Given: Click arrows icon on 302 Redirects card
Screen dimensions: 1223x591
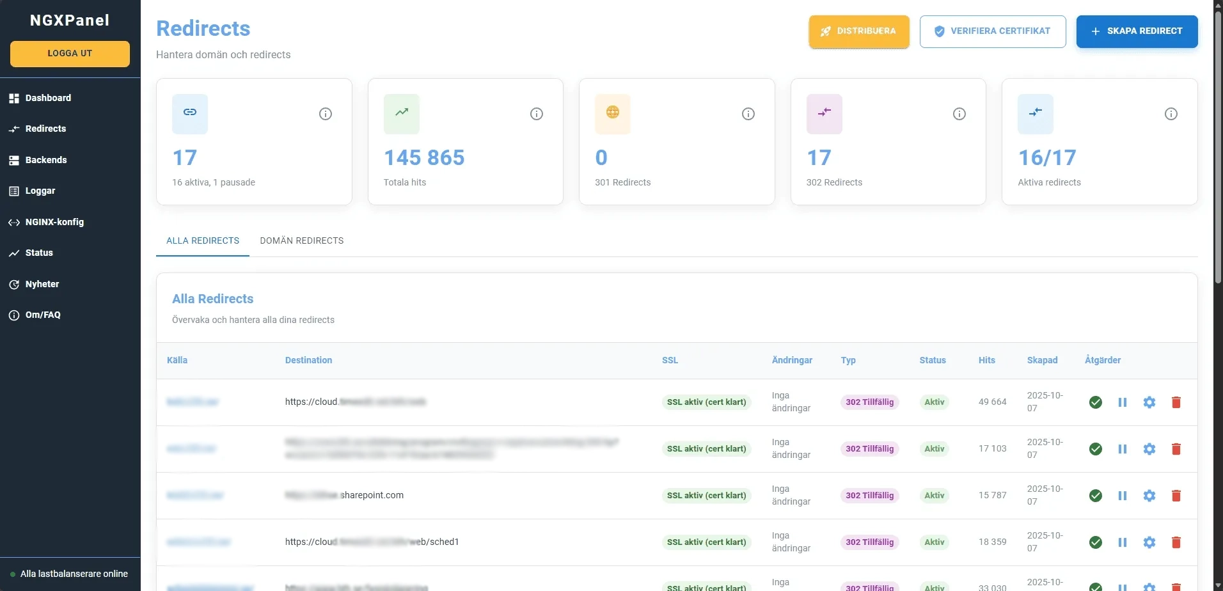Looking at the screenshot, I should pos(825,113).
